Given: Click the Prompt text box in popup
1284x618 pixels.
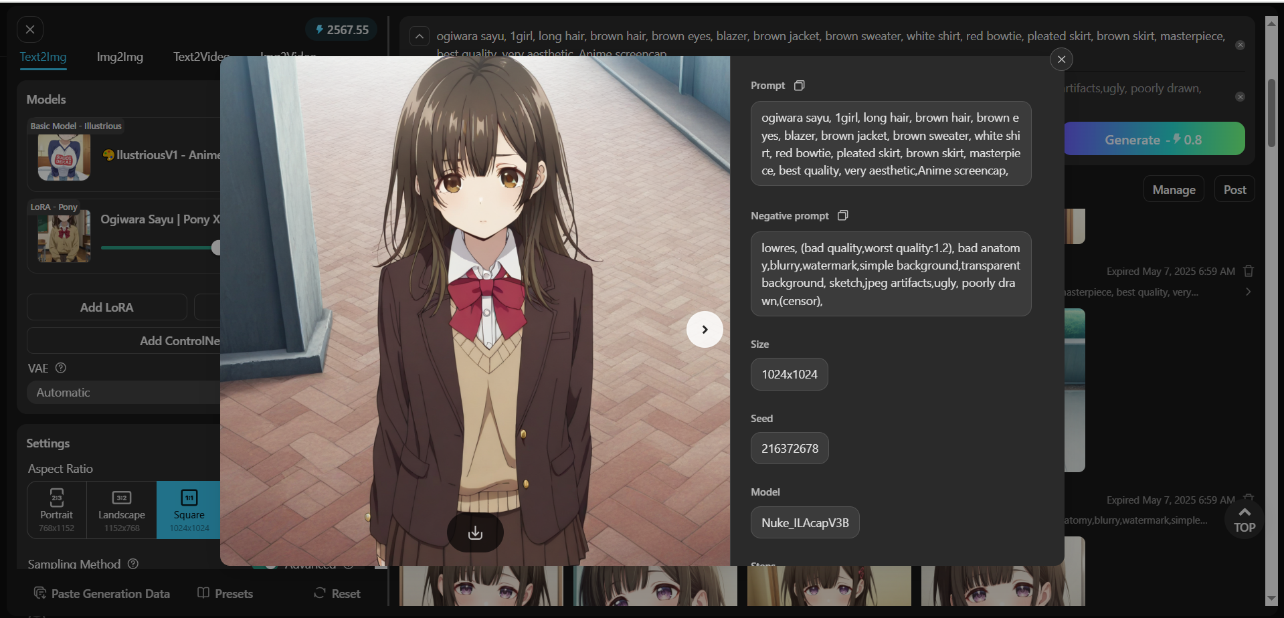Looking at the screenshot, I should [891, 144].
